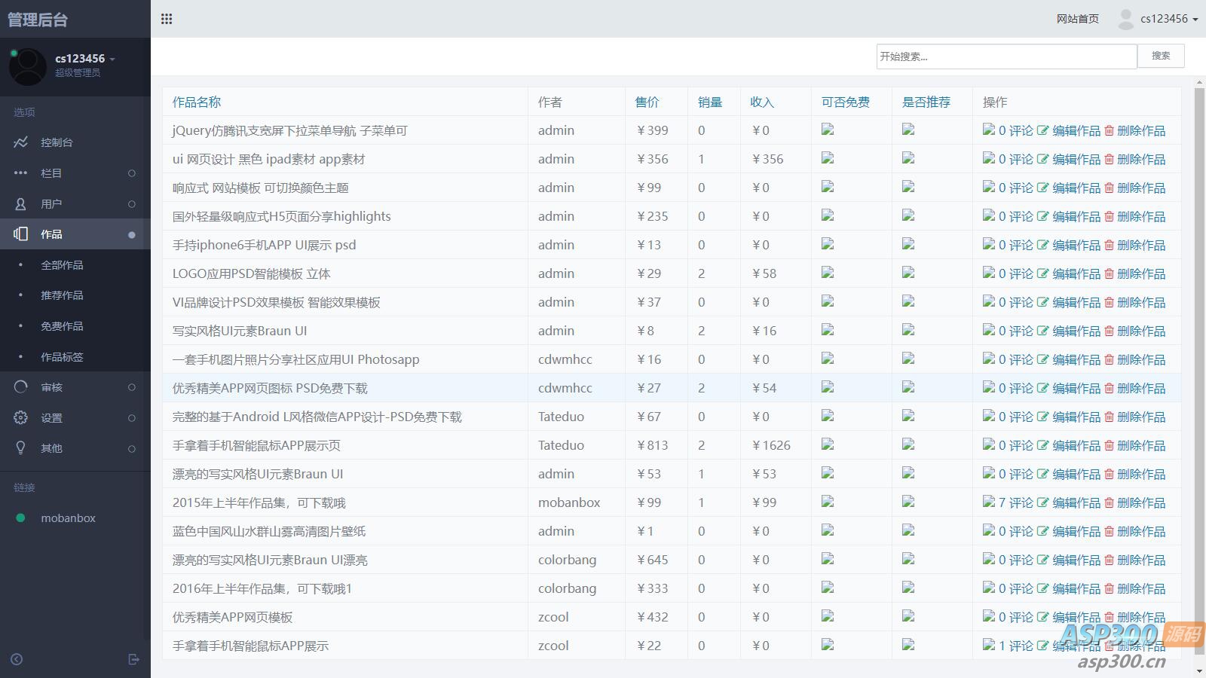The width and height of the screenshot is (1206, 678).
Task: Click the 其他 lightbulb icon in sidebar
Action: coord(21,447)
